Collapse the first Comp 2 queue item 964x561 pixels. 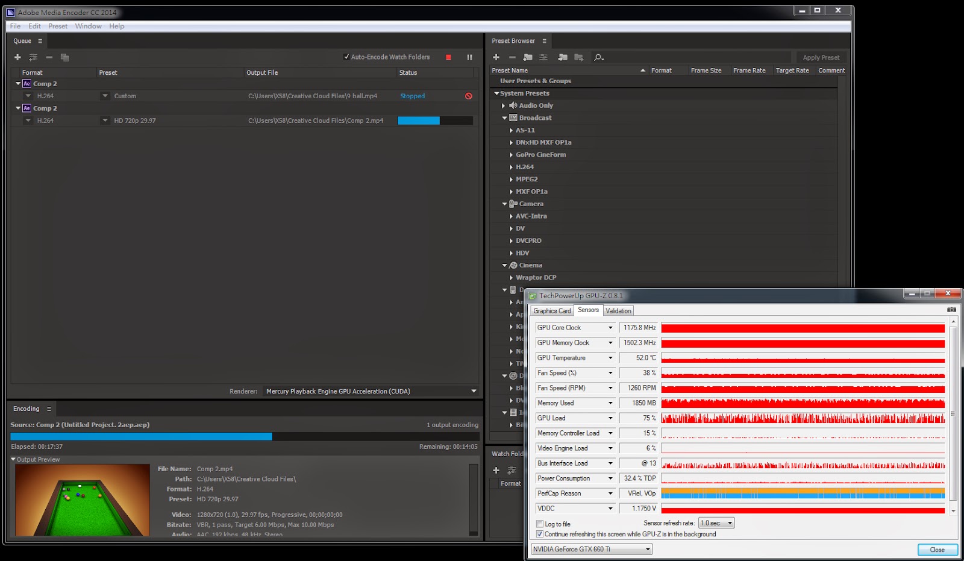click(x=18, y=84)
